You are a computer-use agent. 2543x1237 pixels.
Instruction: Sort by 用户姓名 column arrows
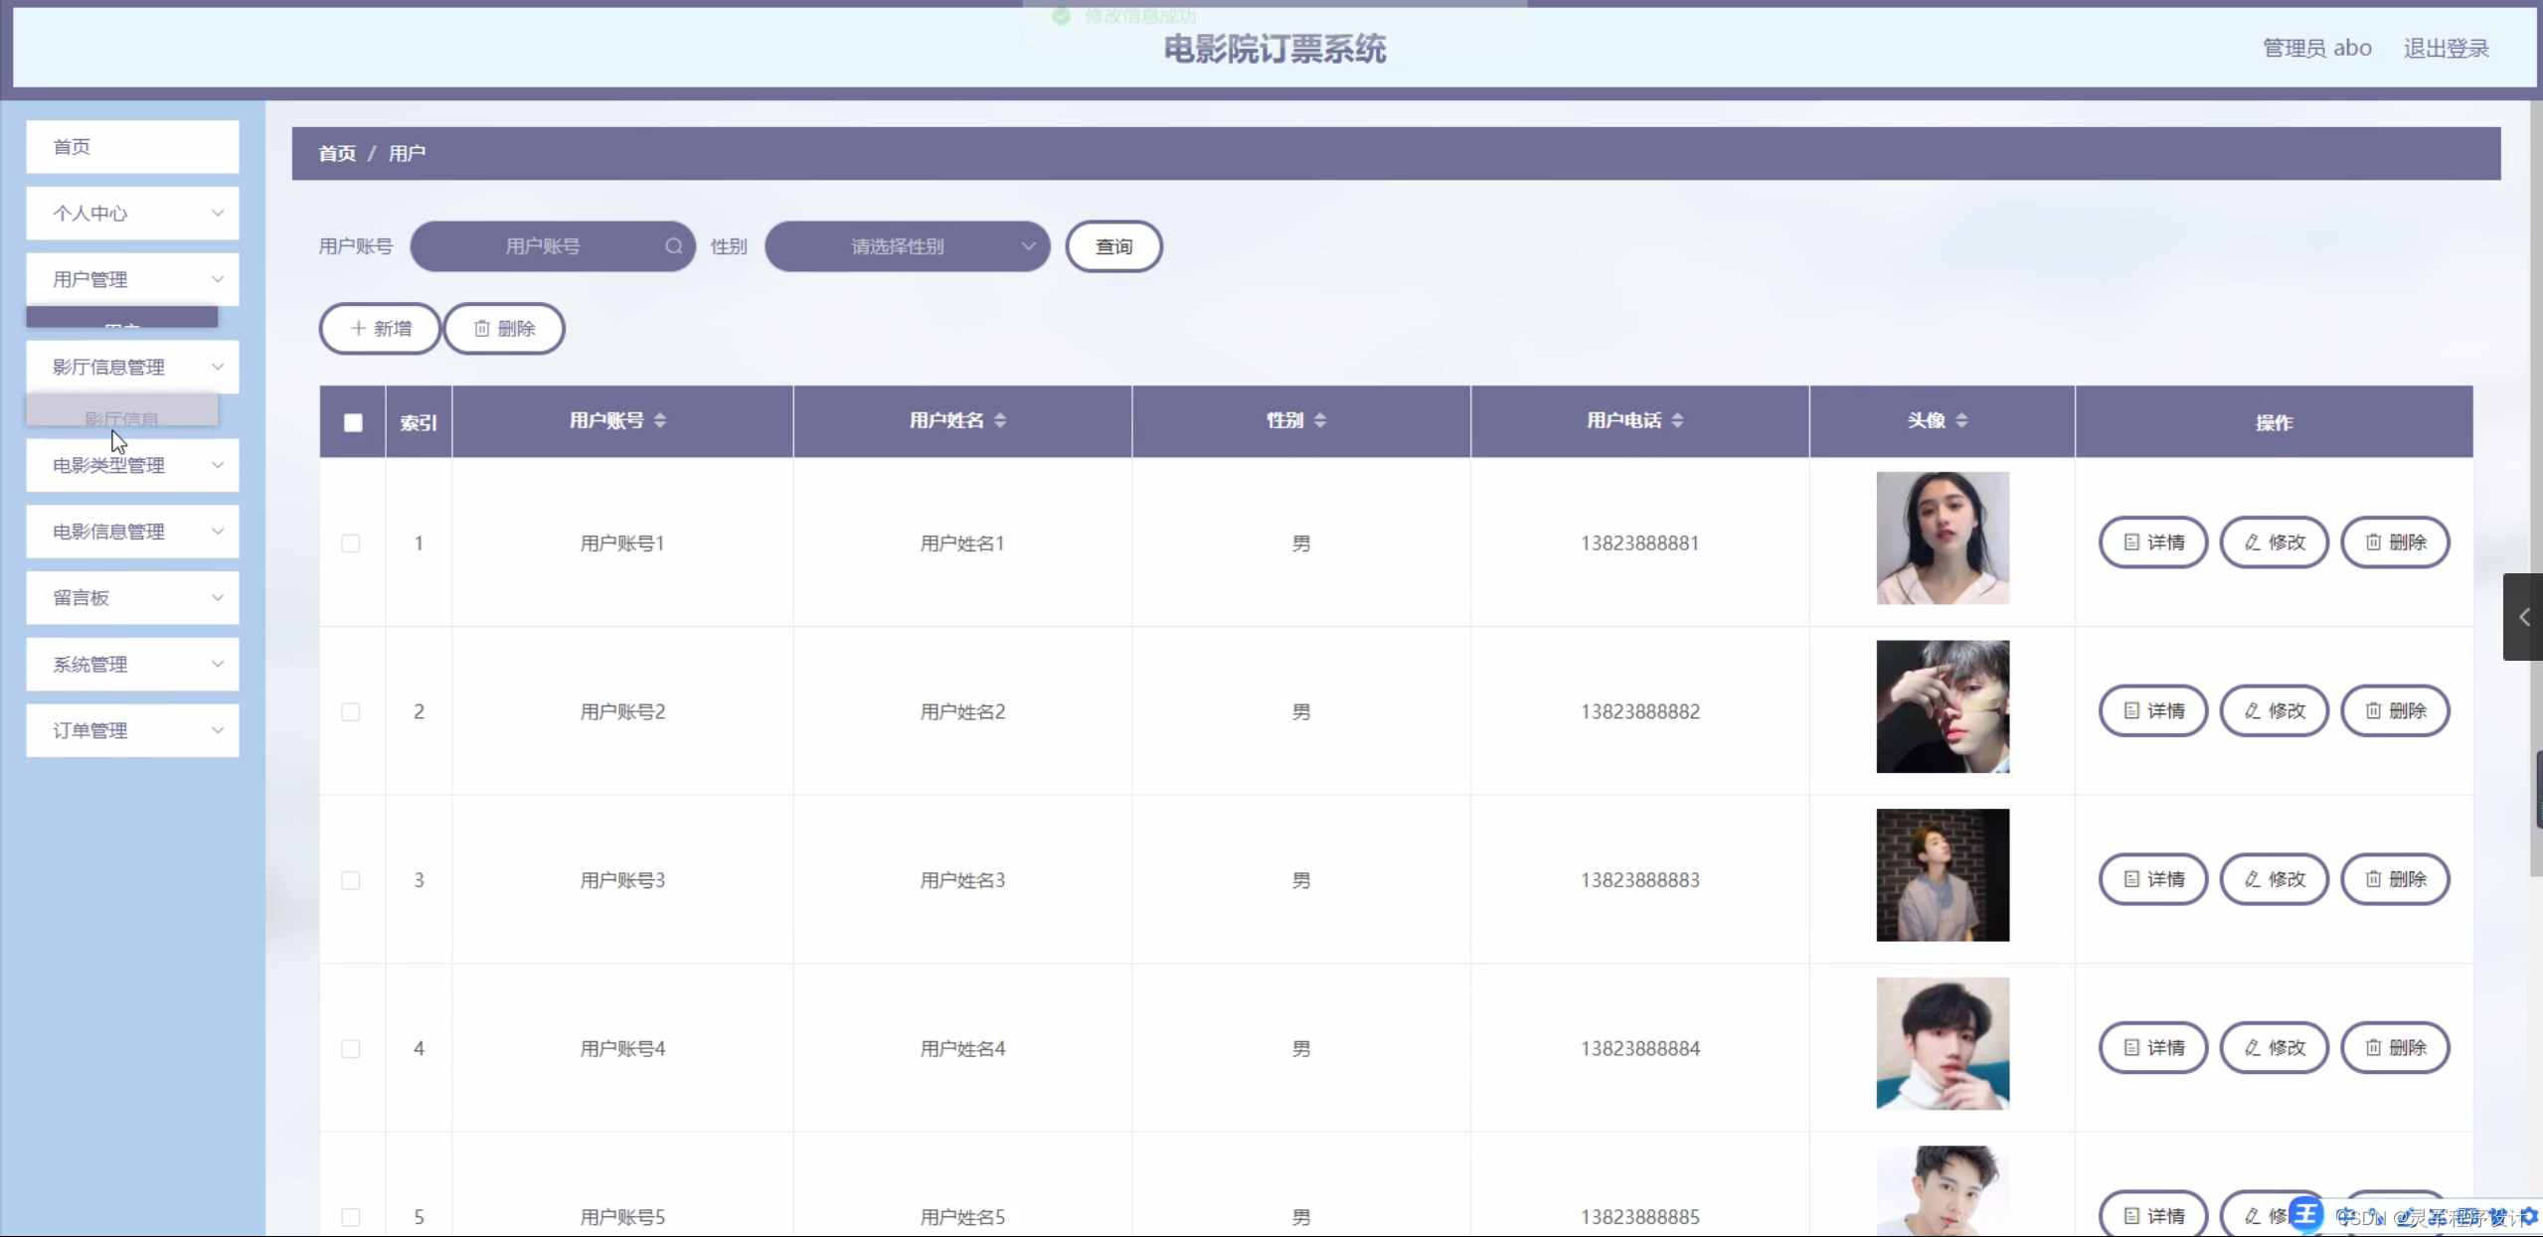pyautogui.click(x=1000, y=420)
